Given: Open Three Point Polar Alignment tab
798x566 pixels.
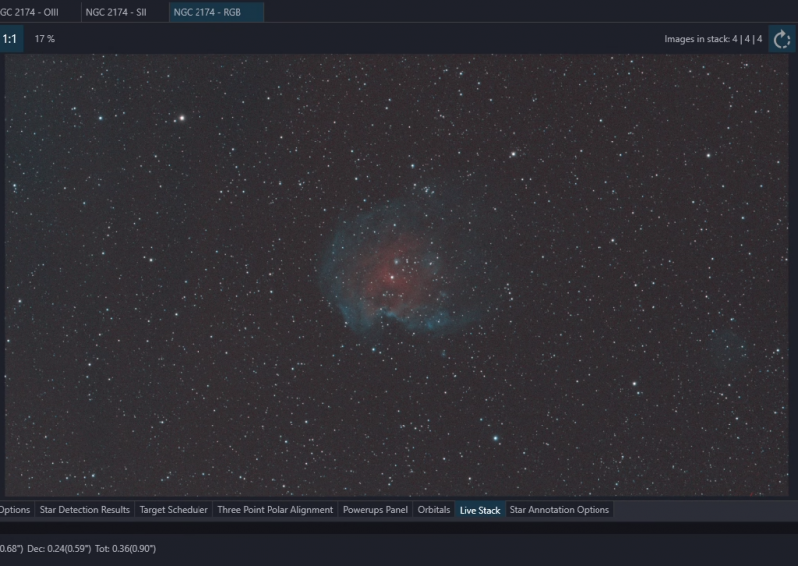Looking at the screenshot, I should [275, 509].
